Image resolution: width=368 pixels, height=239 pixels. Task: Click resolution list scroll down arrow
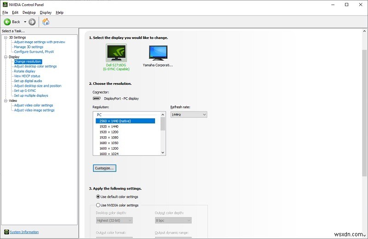[163, 153]
